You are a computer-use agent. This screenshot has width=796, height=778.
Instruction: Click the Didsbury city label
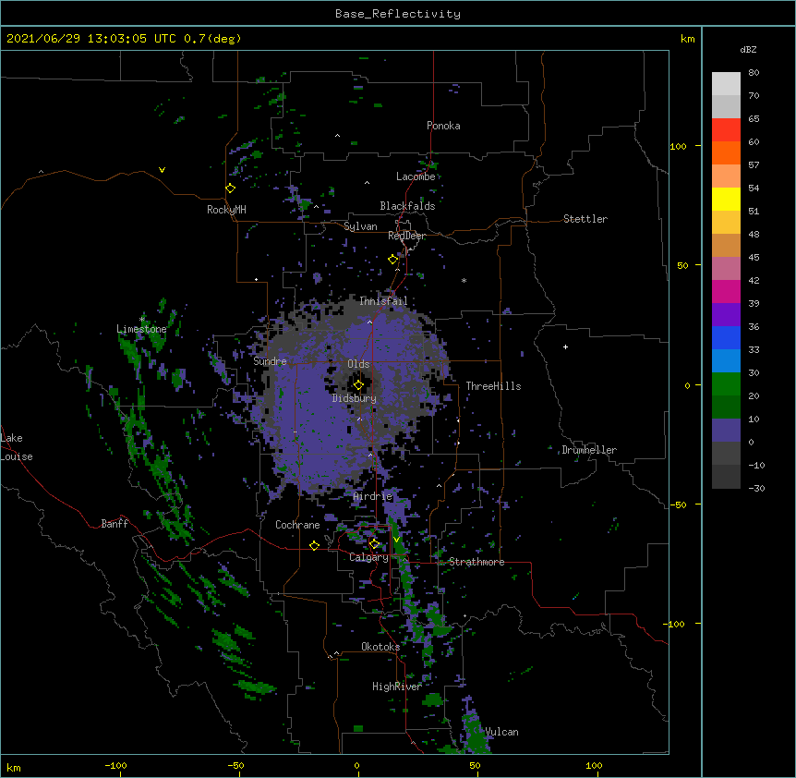click(355, 398)
